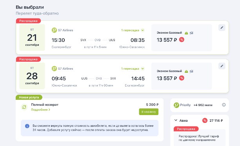Click the percent icon next to 27 114 ₽
Image resolution: width=240 pixels, height=146 pixels.
pos(205,121)
